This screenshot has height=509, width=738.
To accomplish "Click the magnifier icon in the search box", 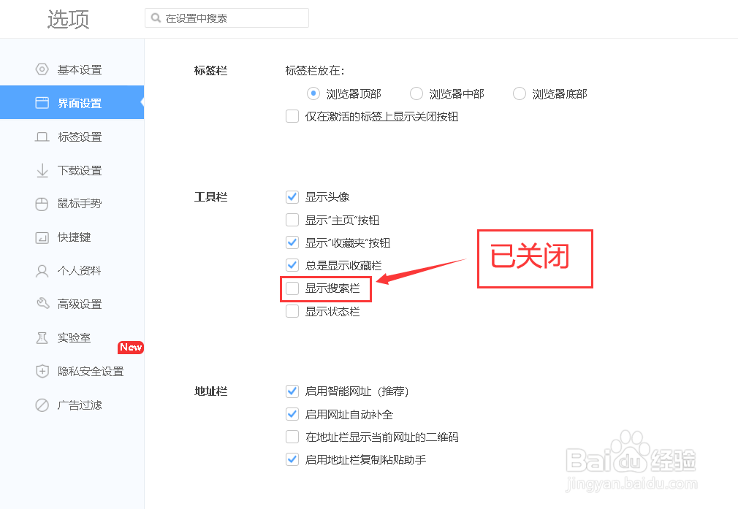I will click(x=154, y=18).
